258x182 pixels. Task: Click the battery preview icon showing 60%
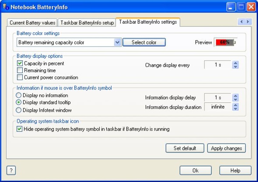226,42
